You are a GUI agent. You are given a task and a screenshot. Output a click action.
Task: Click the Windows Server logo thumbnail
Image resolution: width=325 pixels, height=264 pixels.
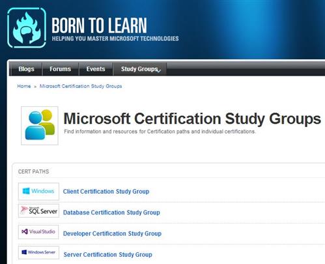tap(38, 252)
